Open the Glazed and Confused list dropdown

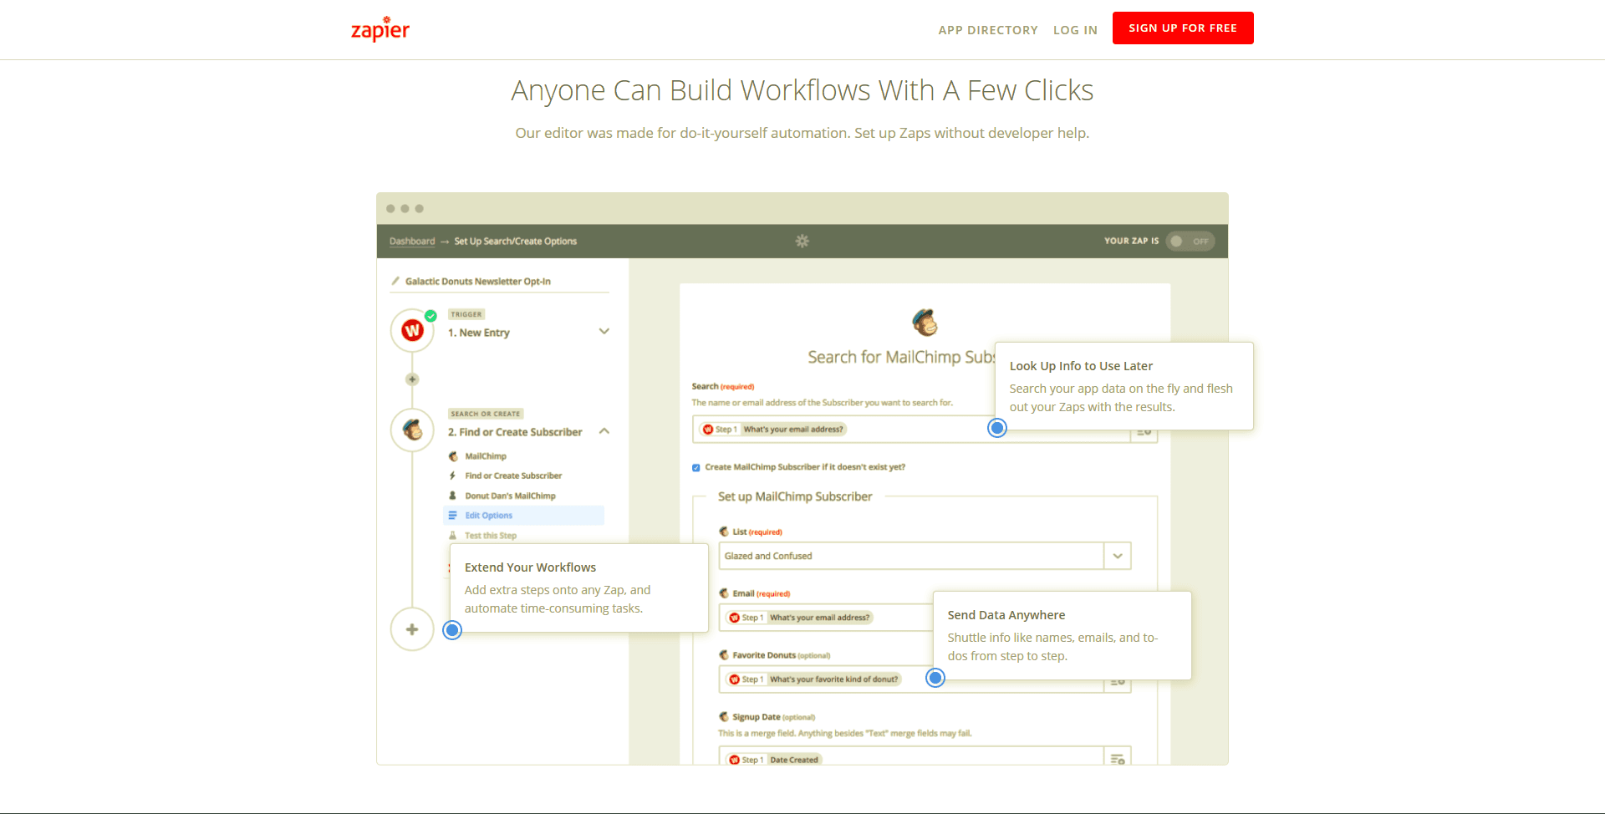[925, 556]
